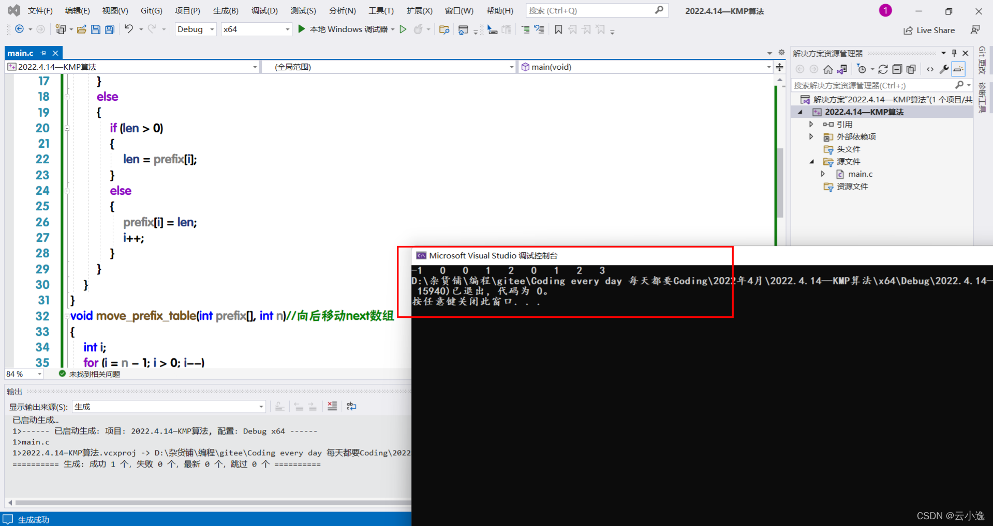
Task: Open the 调试(D) menu
Action: coord(264,10)
